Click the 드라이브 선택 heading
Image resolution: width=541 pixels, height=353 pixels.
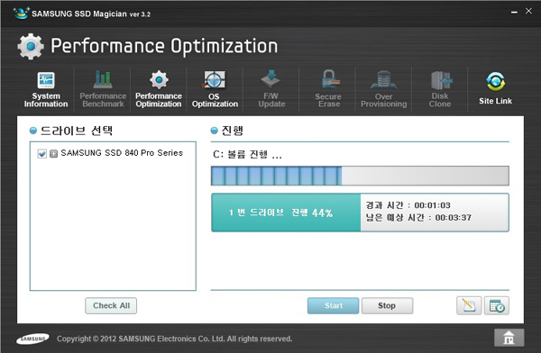[77, 131]
